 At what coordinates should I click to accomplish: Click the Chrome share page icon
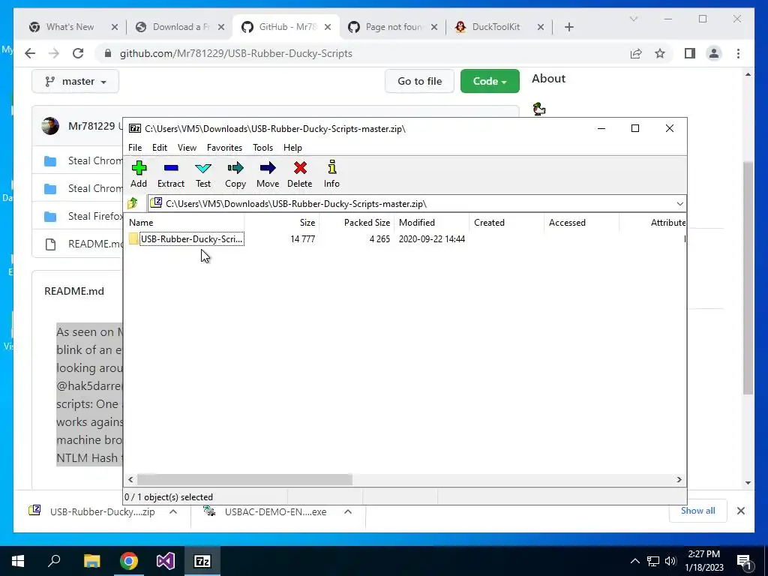pos(636,53)
